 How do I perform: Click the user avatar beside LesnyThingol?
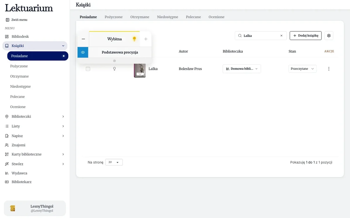click(x=13, y=208)
